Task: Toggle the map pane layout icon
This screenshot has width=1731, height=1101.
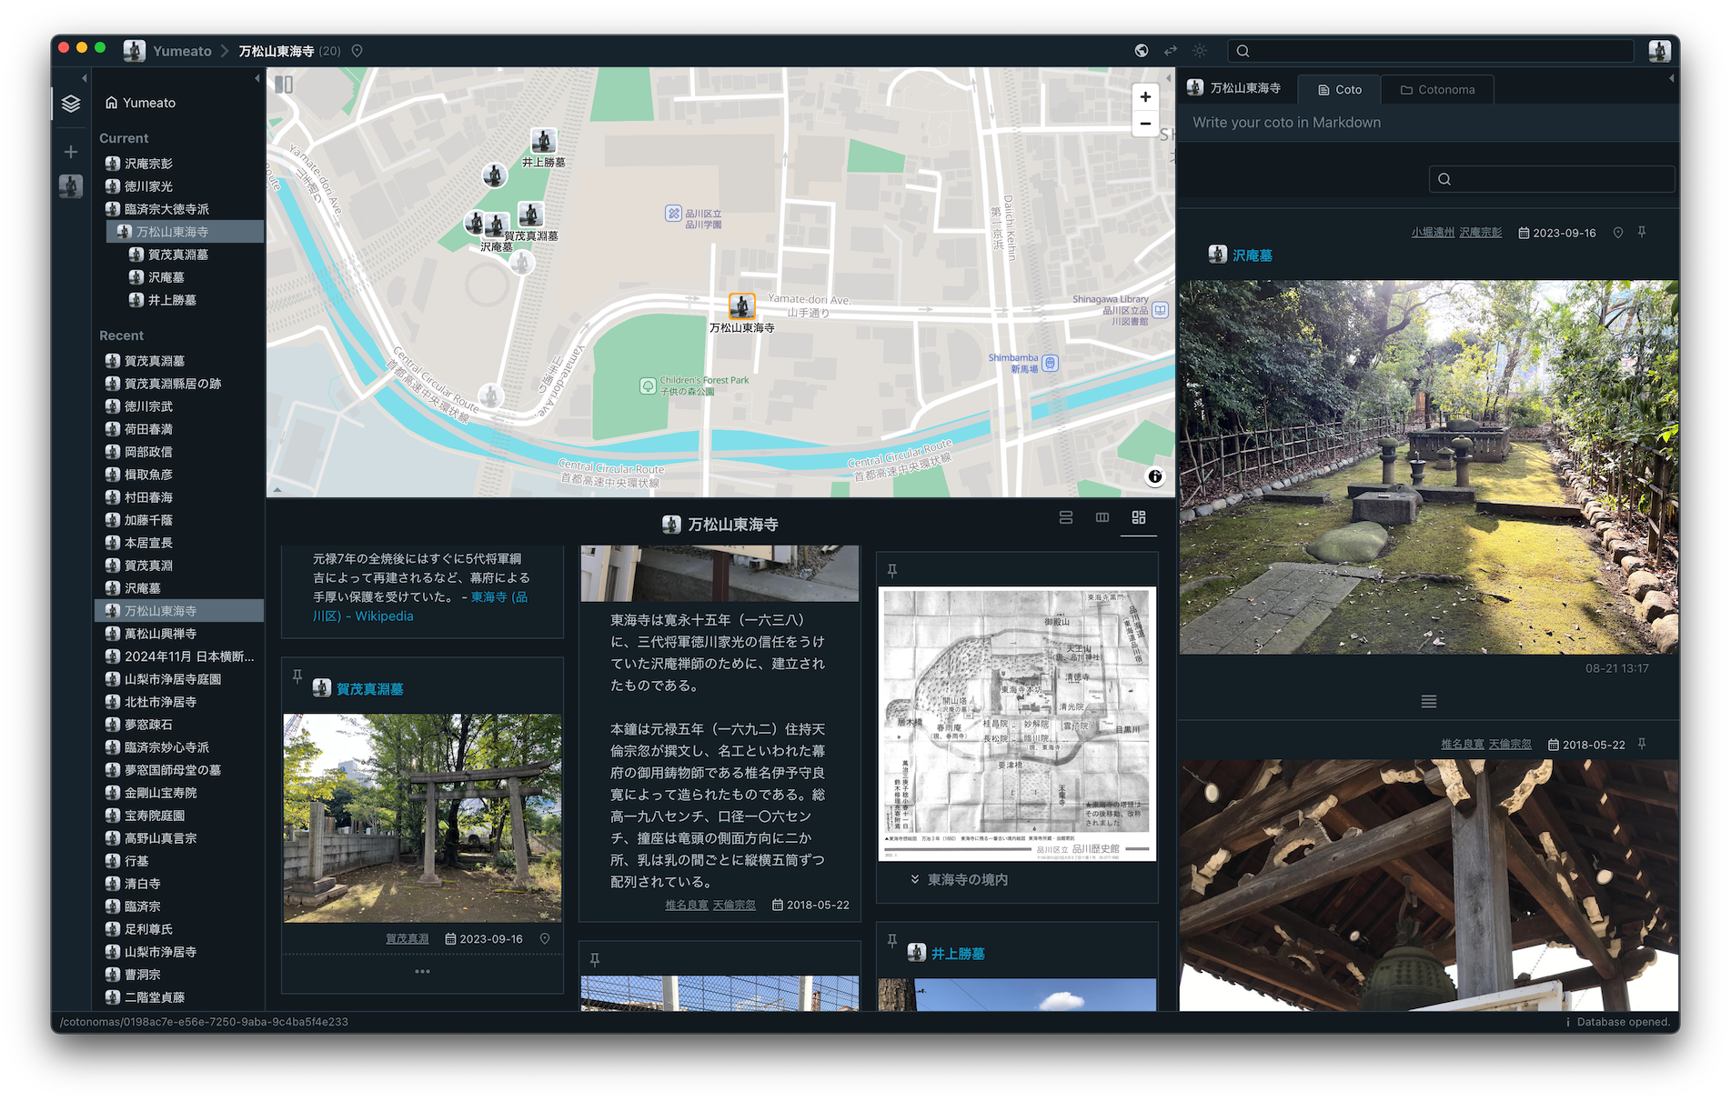Action: tap(284, 85)
